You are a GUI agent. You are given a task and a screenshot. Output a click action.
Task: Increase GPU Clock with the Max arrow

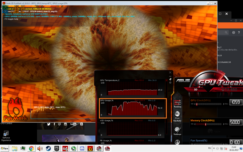coord(224,104)
